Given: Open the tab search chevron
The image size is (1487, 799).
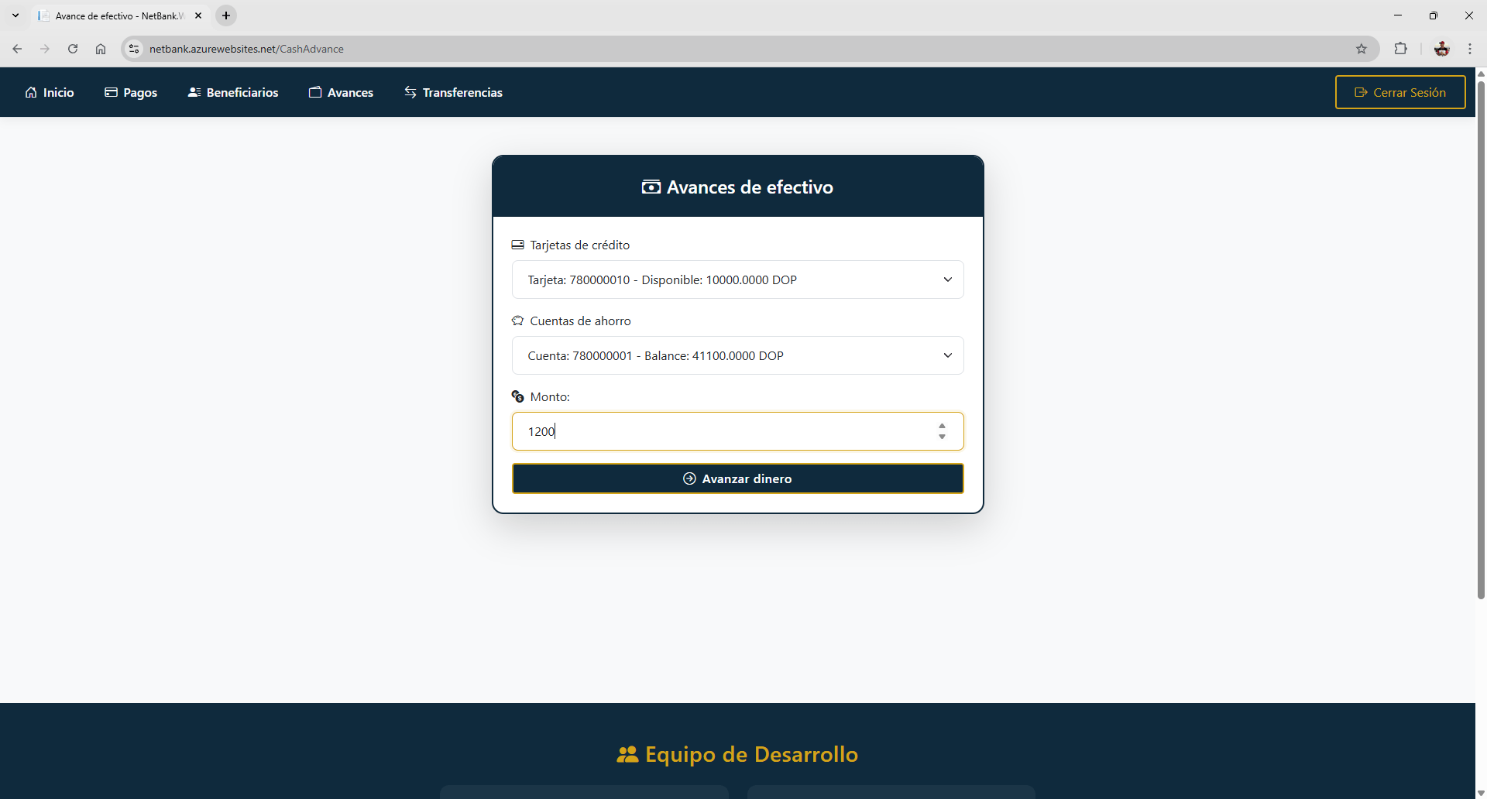Looking at the screenshot, I should click(15, 15).
